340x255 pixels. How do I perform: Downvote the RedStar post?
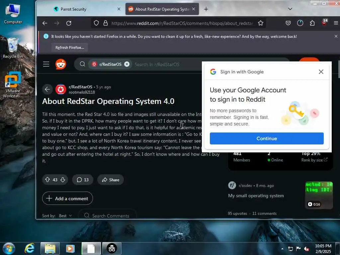click(63, 180)
